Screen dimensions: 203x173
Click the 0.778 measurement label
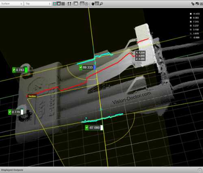pyautogui.click(x=16, y=112)
